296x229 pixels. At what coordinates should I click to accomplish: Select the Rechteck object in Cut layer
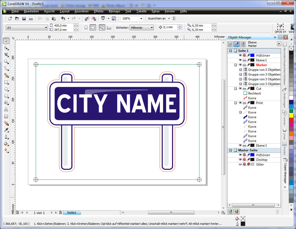click(254, 93)
